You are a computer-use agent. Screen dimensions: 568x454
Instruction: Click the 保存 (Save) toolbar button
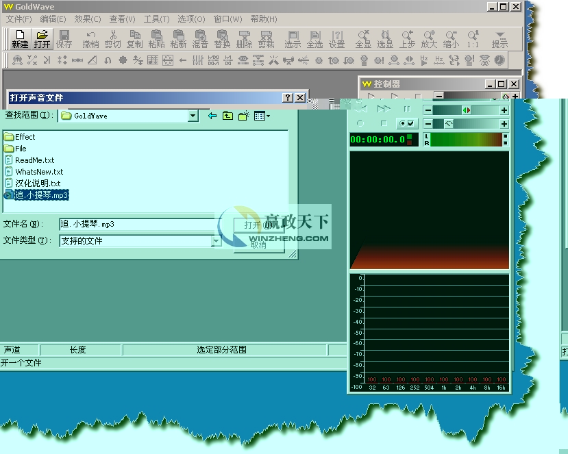64,39
